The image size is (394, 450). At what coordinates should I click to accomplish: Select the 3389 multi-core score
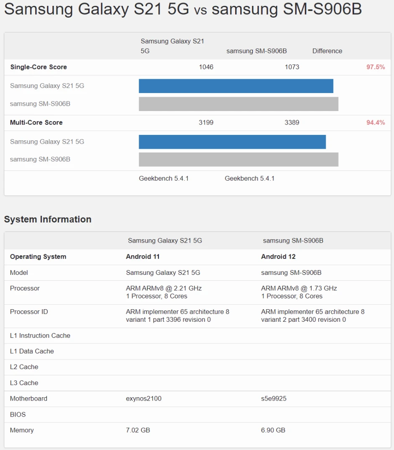(292, 123)
